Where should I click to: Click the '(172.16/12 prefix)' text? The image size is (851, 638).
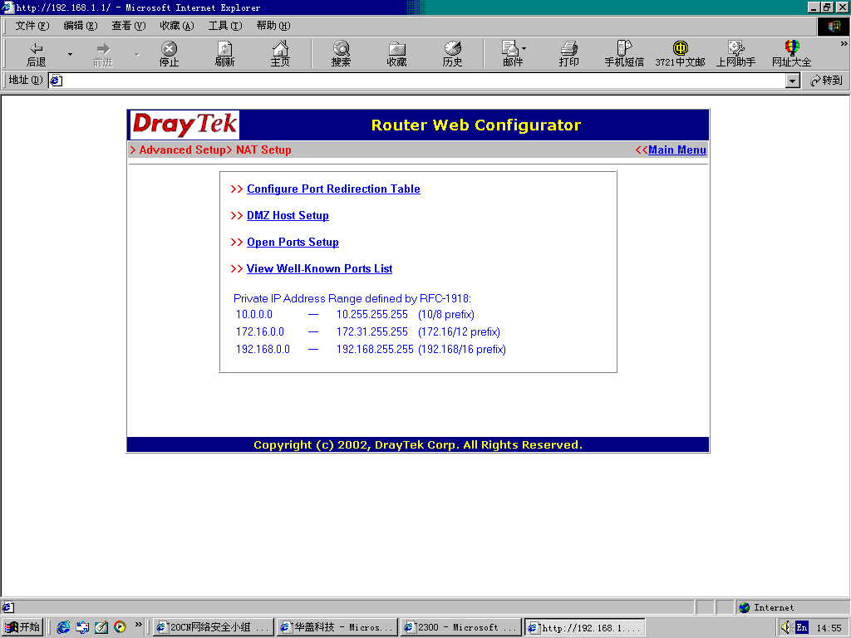click(459, 331)
